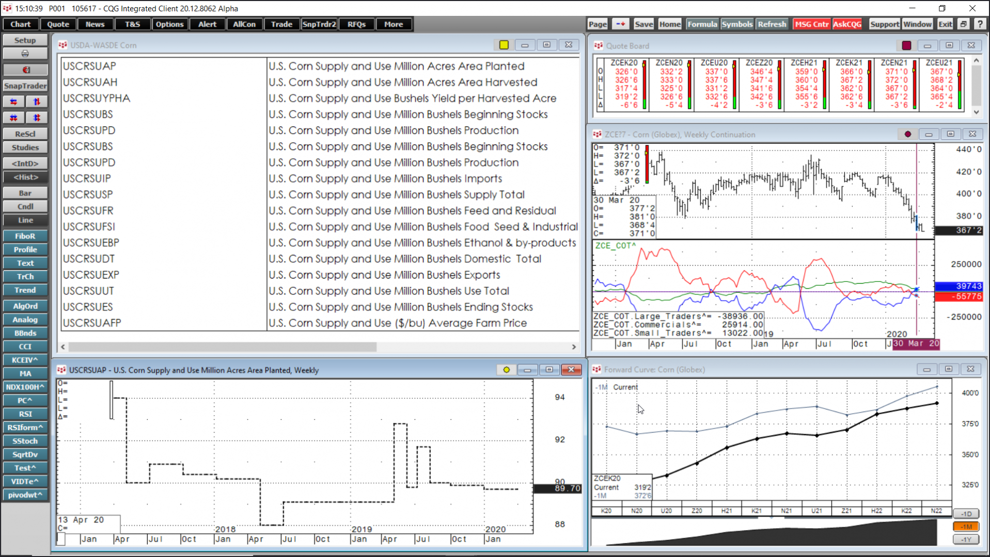The height and width of the screenshot is (557, 990).
Task: Open the Options dropdown
Action: coord(170,24)
